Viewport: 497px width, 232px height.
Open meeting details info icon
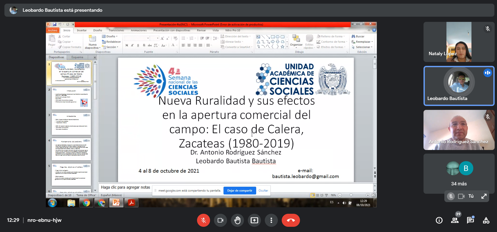pos(439,220)
